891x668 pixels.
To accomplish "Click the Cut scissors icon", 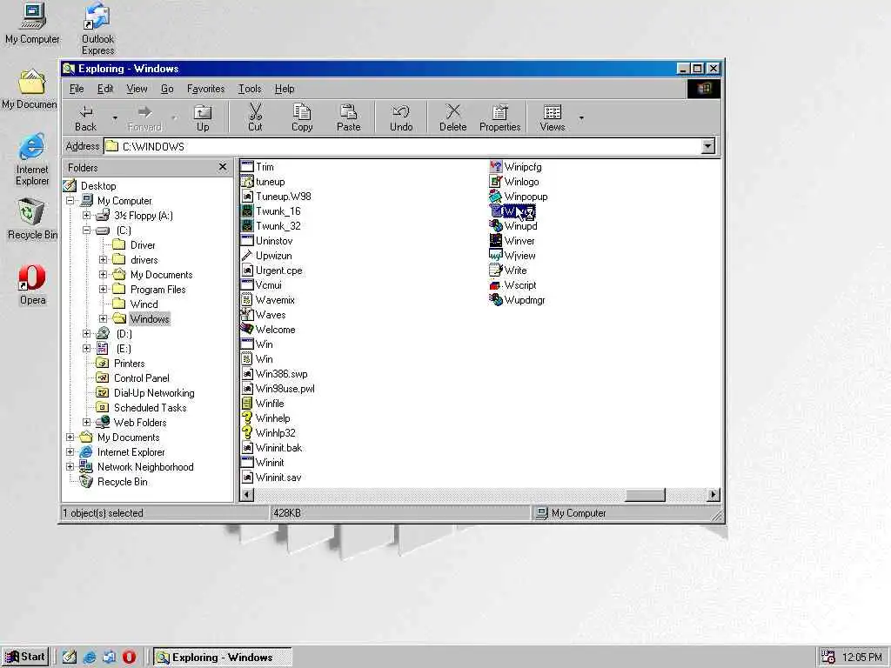I will tap(255, 112).
